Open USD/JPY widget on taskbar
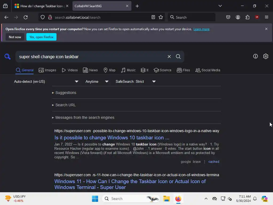Viewport: 273px width, 205px height. click(x=15, y=199)
